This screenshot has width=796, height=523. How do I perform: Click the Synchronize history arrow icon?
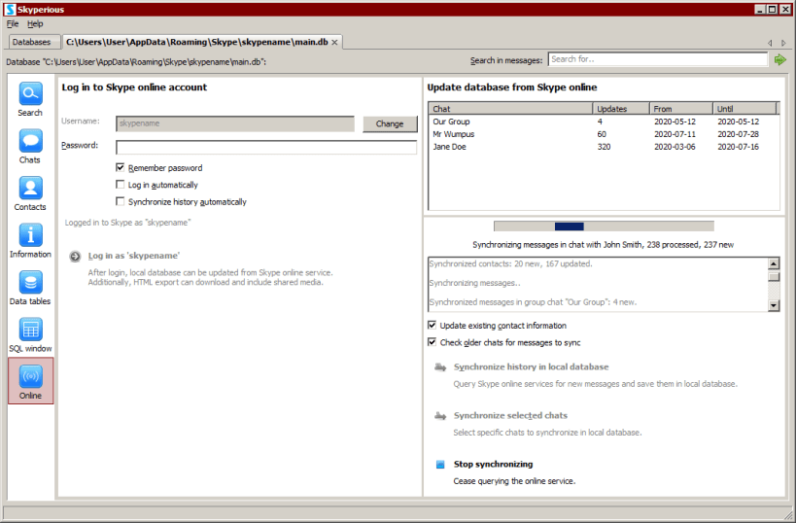tap(440, 367)
